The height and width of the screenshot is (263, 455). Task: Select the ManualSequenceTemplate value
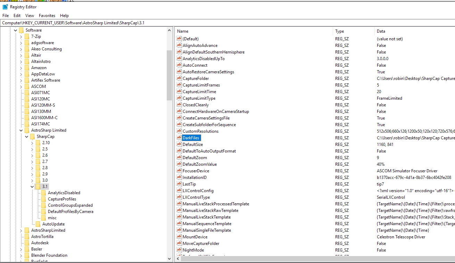point(207,224)
